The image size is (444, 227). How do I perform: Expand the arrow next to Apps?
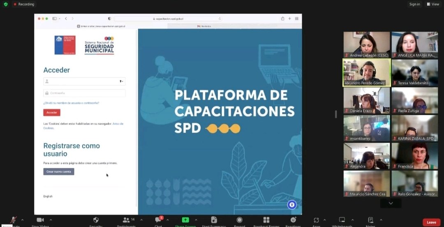(x=324, y=220)
